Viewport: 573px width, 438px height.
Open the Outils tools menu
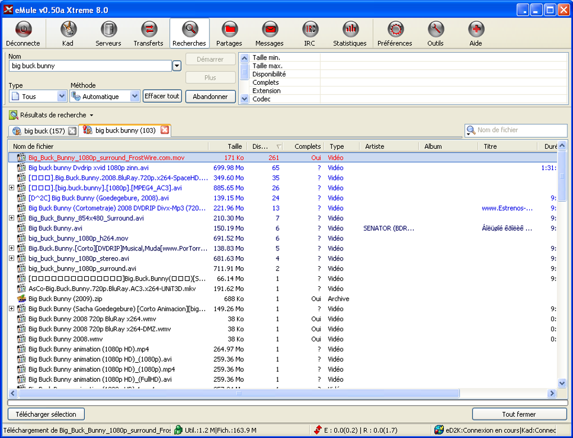435,33
